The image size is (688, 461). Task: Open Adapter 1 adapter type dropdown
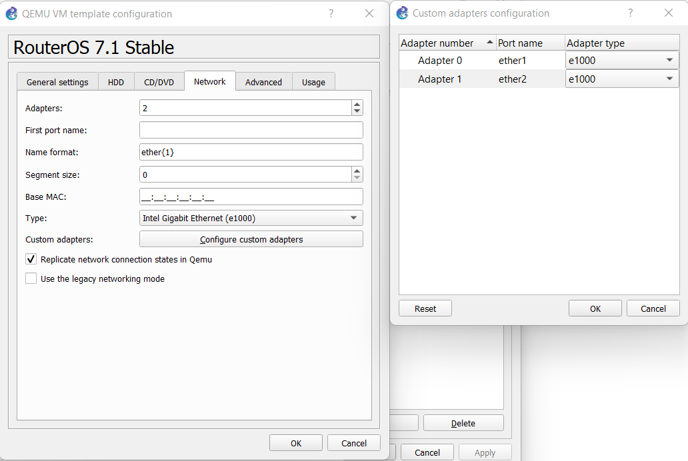click(x=622, y=79)
